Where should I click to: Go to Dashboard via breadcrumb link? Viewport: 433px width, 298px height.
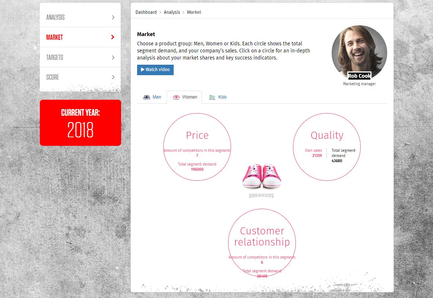pyautogui.click(x=146, y=12)
